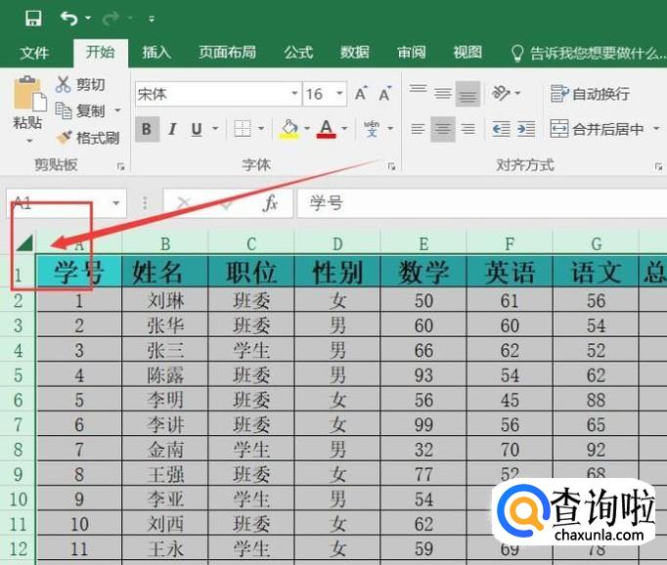
Task: Click the 告诉我您想要做什么 search box
Action: pos(589,53)
